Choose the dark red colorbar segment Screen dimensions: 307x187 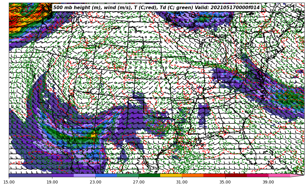tap(236, 175)
